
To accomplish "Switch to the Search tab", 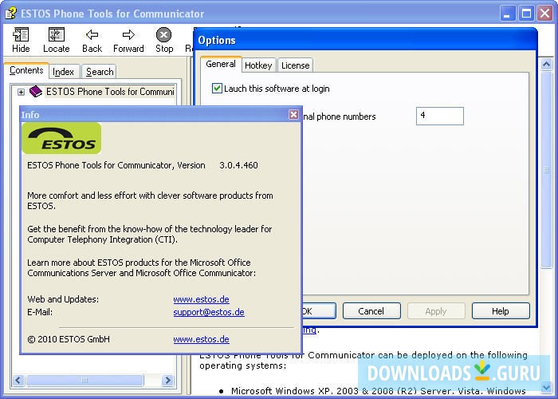I will 100,72.
